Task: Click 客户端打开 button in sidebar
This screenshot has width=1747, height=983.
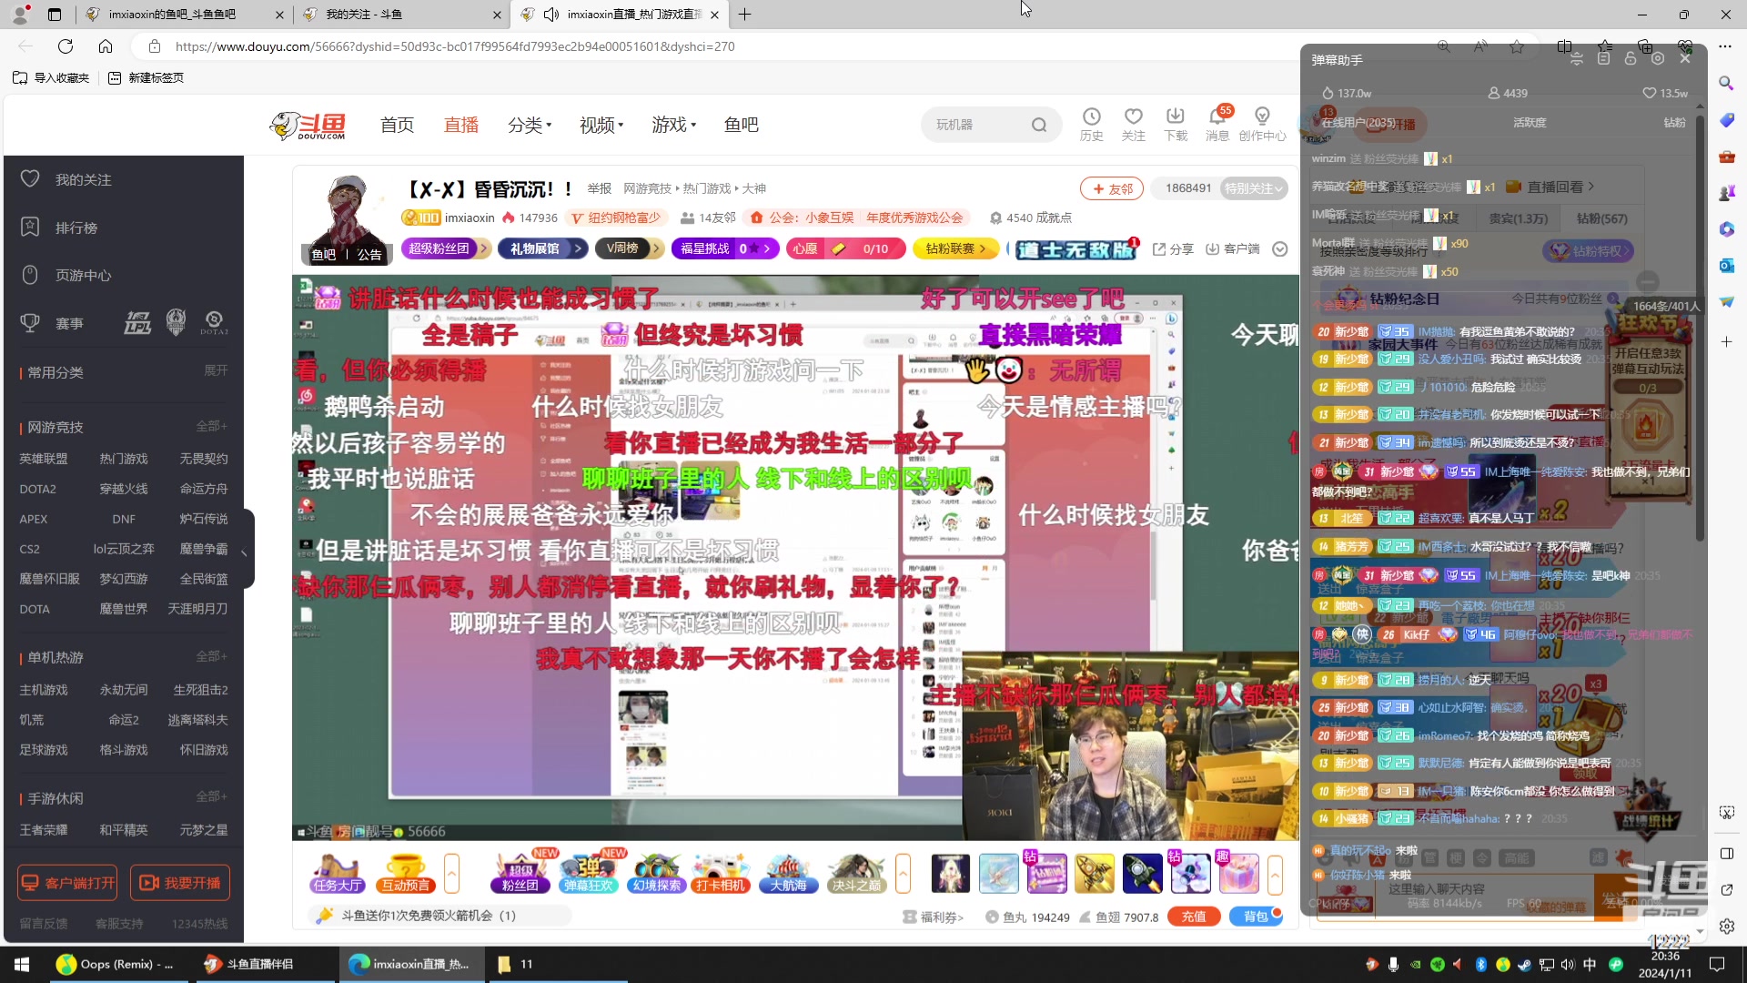Action: tap(68, 883)
